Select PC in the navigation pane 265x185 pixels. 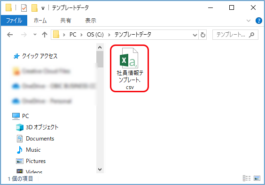(x=25, y=116)
